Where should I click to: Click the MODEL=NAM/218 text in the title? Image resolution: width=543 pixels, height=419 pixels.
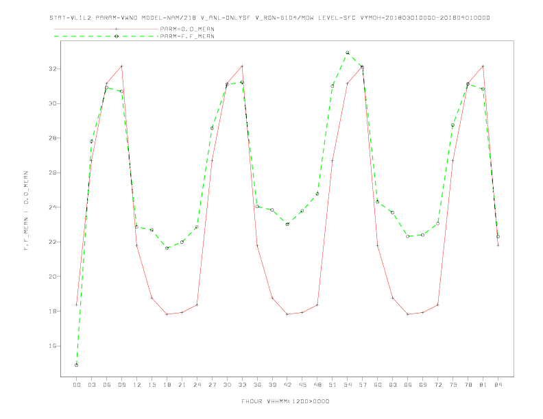pyautogui.click(x=169, y=18)
